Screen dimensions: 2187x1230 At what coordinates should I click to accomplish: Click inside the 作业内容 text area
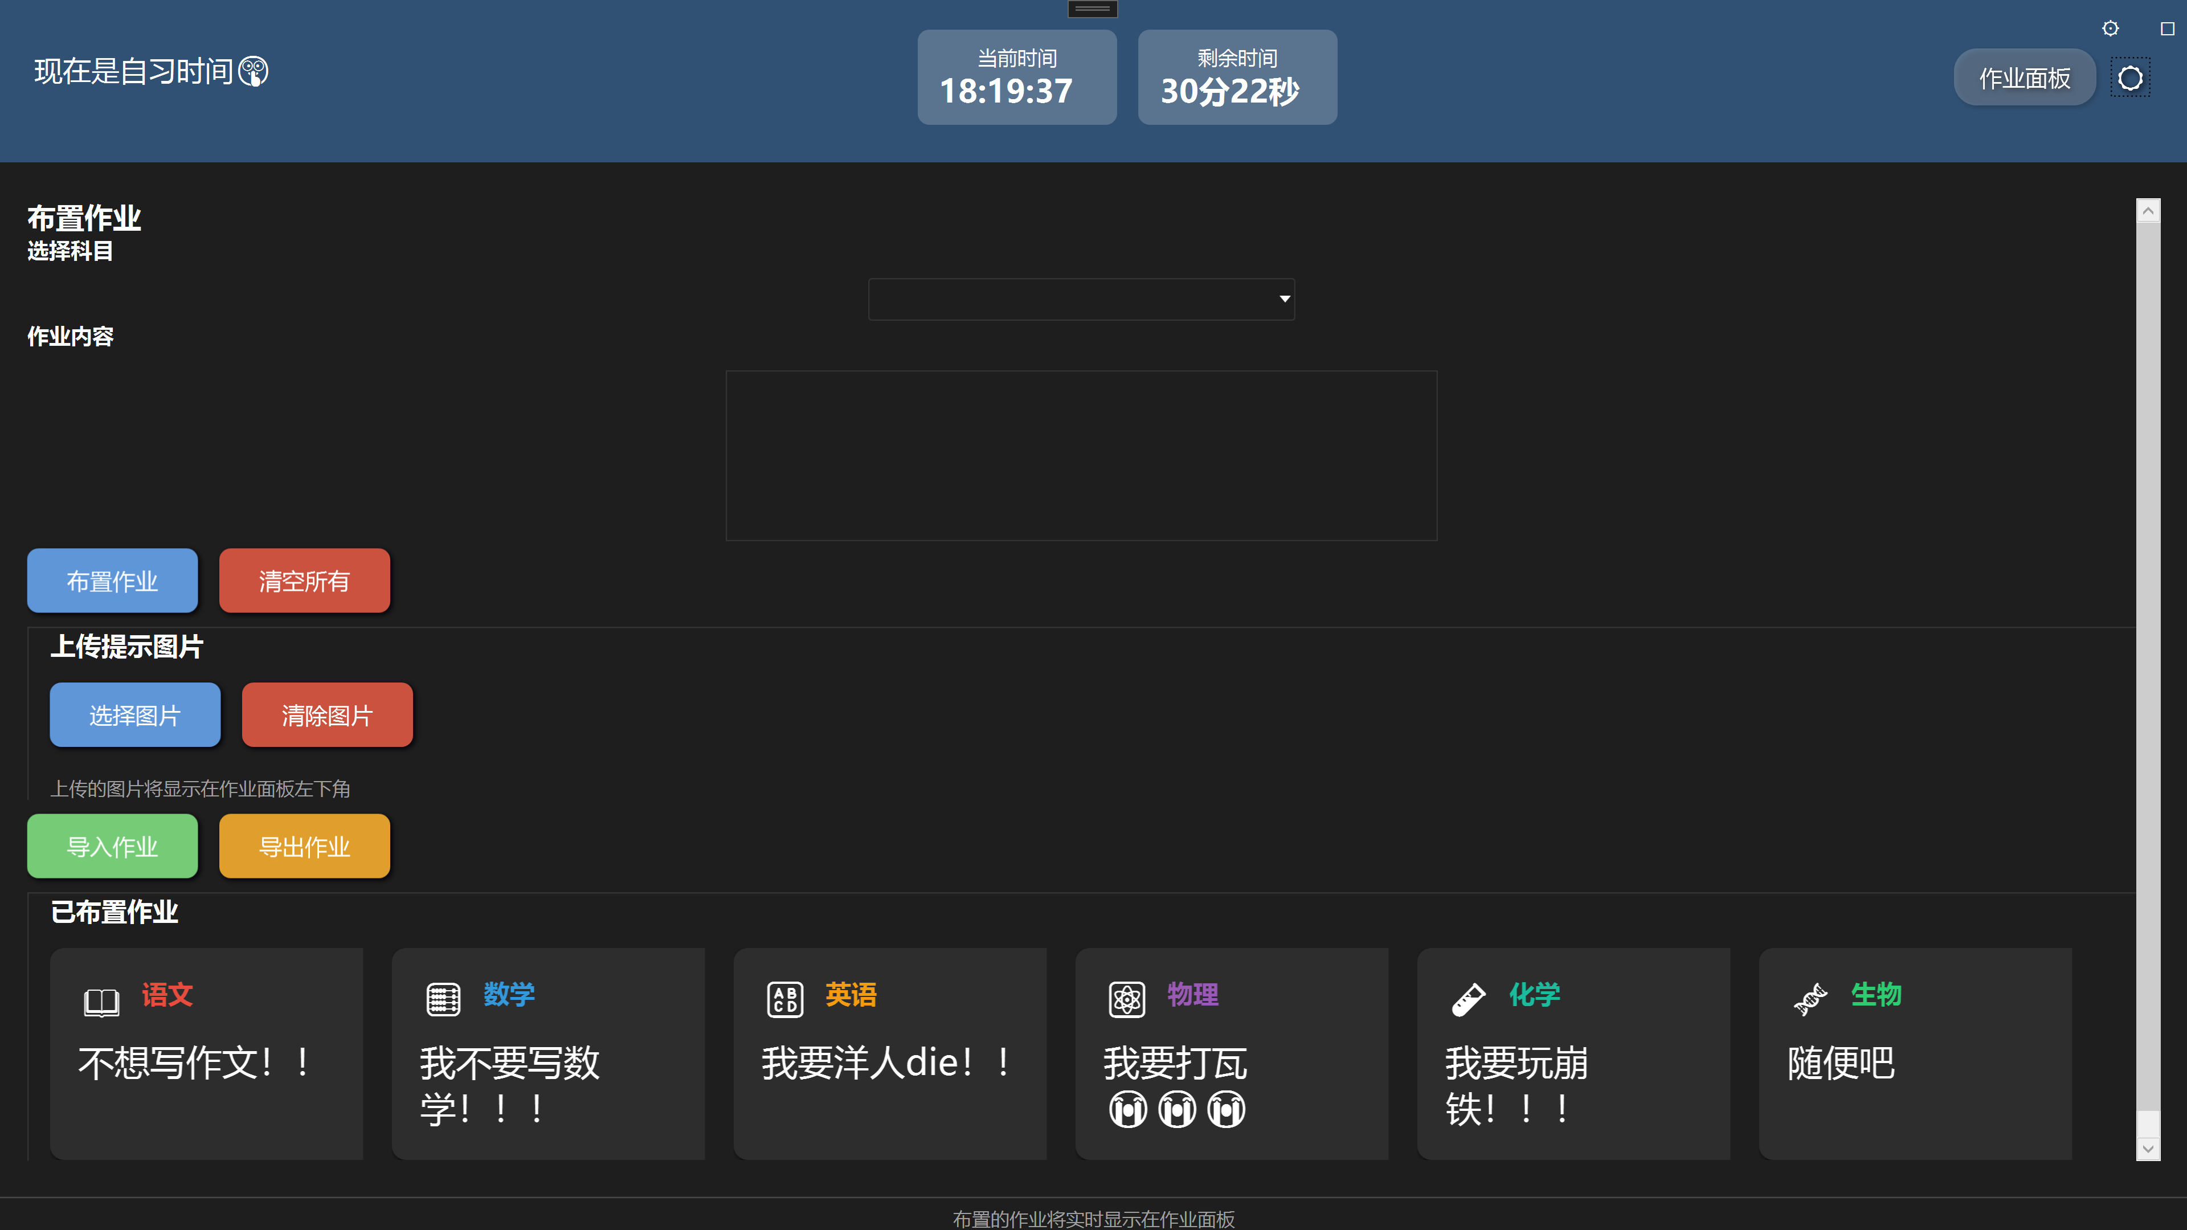coord(1081,455)
